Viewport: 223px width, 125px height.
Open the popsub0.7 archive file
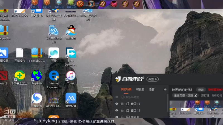click(37, 55)
